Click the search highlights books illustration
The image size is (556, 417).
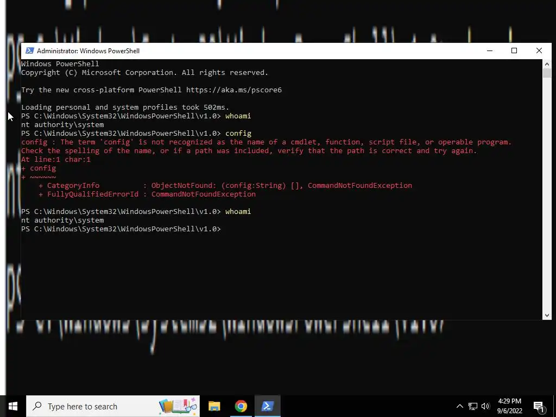[178, 406]
